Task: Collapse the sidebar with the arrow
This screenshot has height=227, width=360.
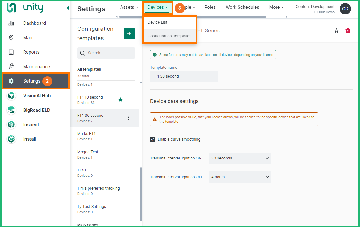Action: 68,8
